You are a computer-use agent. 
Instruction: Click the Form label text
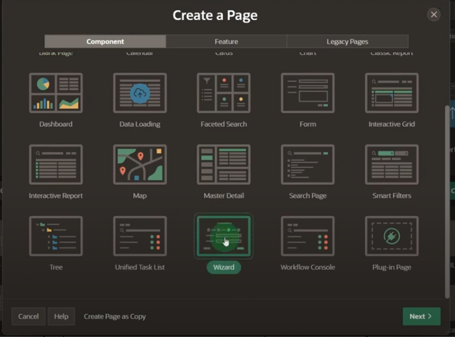point(307,124)
